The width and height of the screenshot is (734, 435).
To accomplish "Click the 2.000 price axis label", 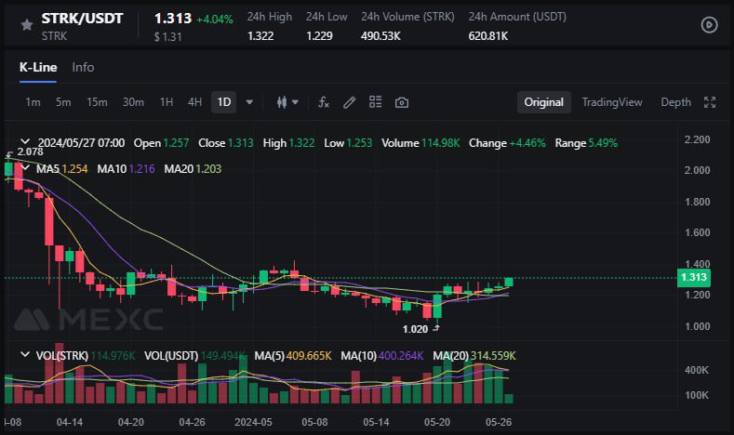I will click(x=697, y=170).
